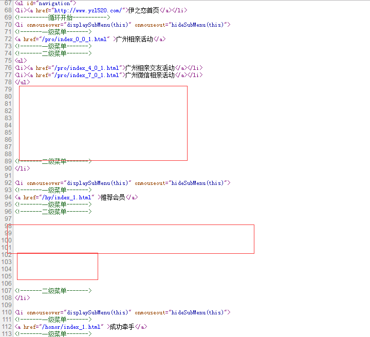Select the 一级菜单 comment on line 111
Image resolution: width=370 pixels, height=337 pixels.
coord(53,320)
